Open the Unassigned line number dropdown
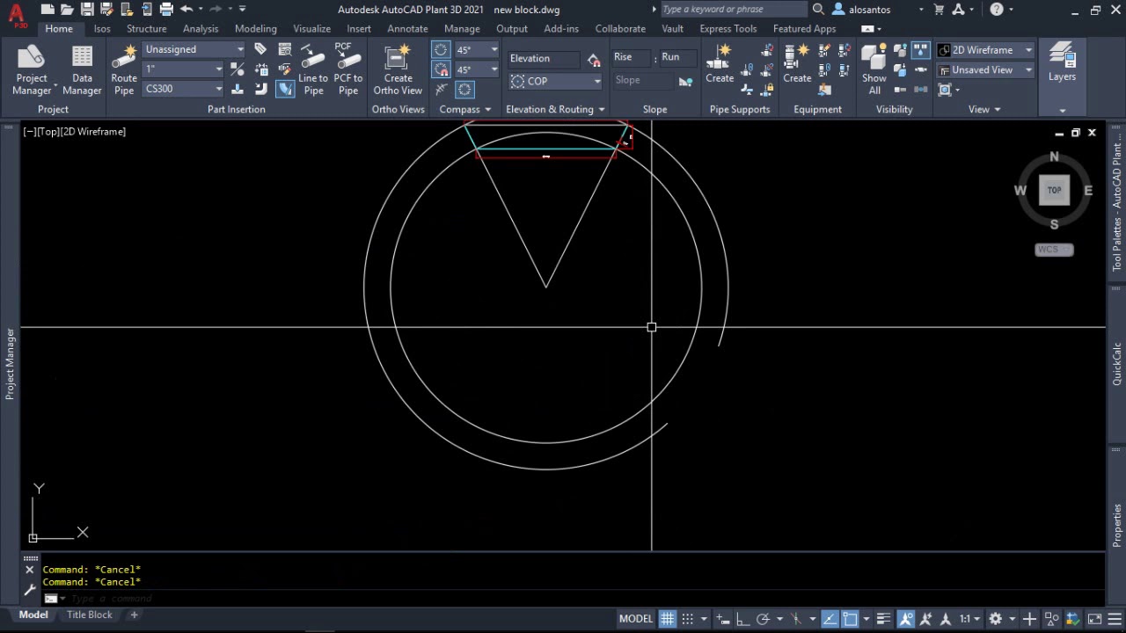This screenshot has width=1126, height=633. (194, 49)
